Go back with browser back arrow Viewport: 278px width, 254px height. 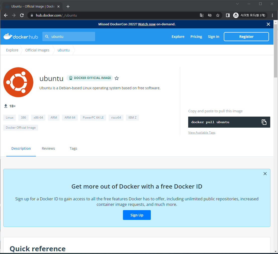coord(6,15)
